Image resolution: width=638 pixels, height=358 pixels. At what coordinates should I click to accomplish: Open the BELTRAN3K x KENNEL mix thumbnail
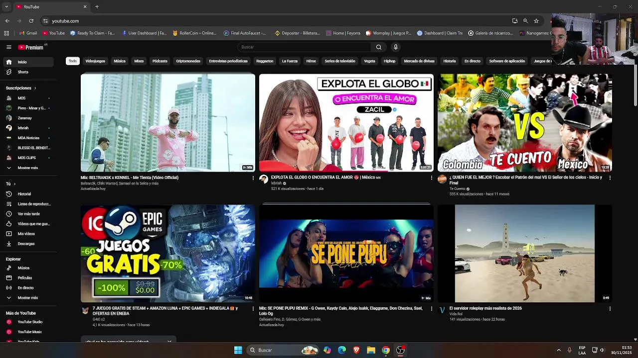point(168,123)
